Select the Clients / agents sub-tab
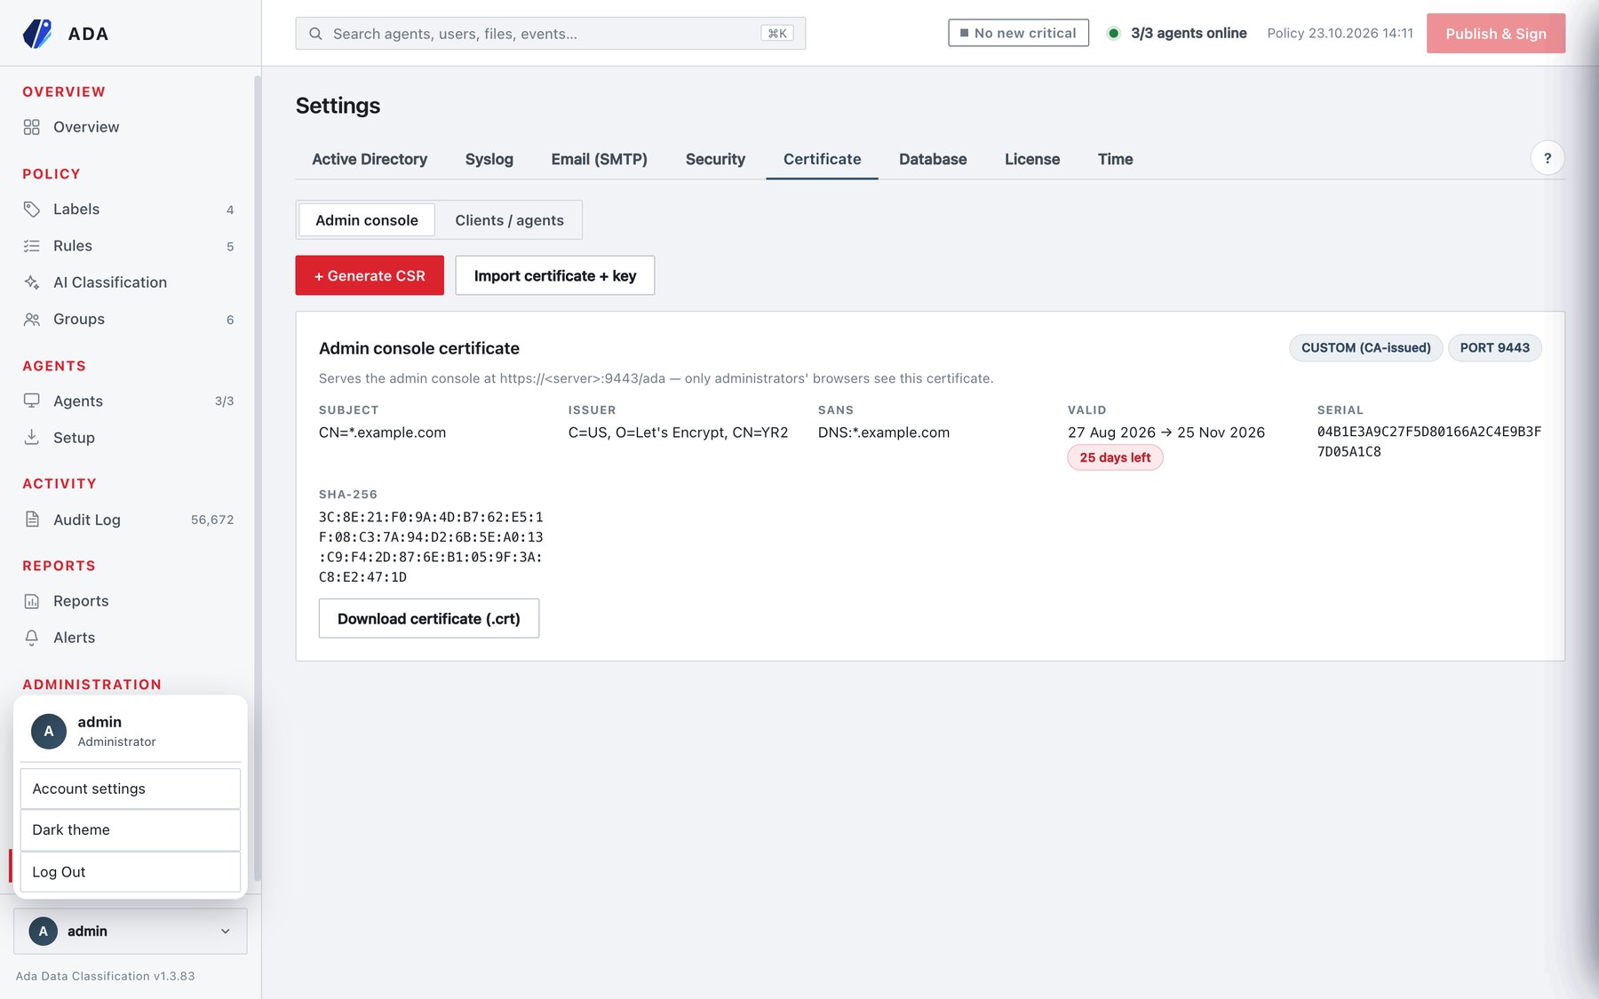Screen dimensions: 1599x999 click(509, 220)
